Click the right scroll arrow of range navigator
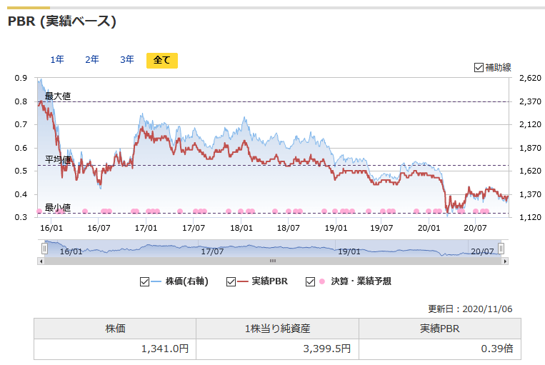Viewport: 545px width, 365px height. [x=505, y=261]
